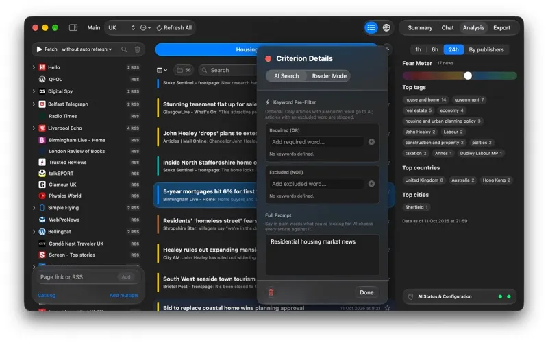Select the 6h time range
The height and width of the screenshot is (343, 548).
pyautogui.click(x=435, y=49)
